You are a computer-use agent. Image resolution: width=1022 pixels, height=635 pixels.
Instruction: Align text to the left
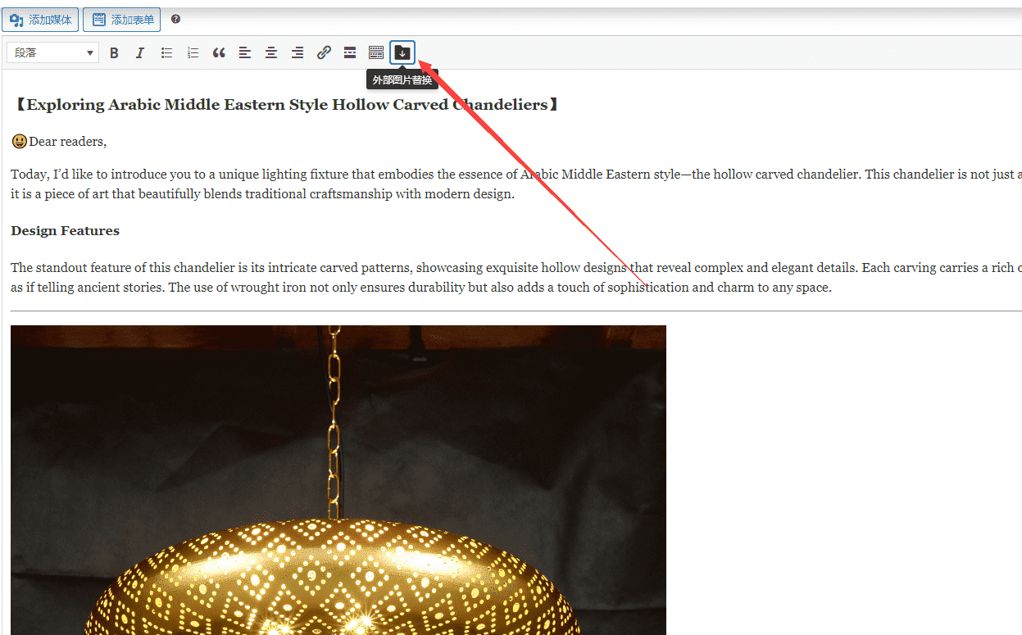point(245,52)
